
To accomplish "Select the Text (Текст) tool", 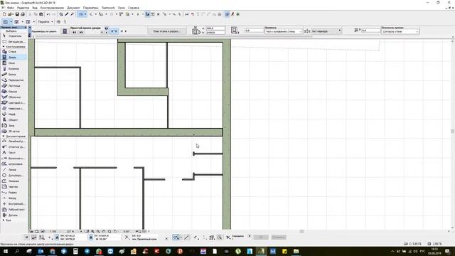I will pyautogui.click(x=14, y=153).
